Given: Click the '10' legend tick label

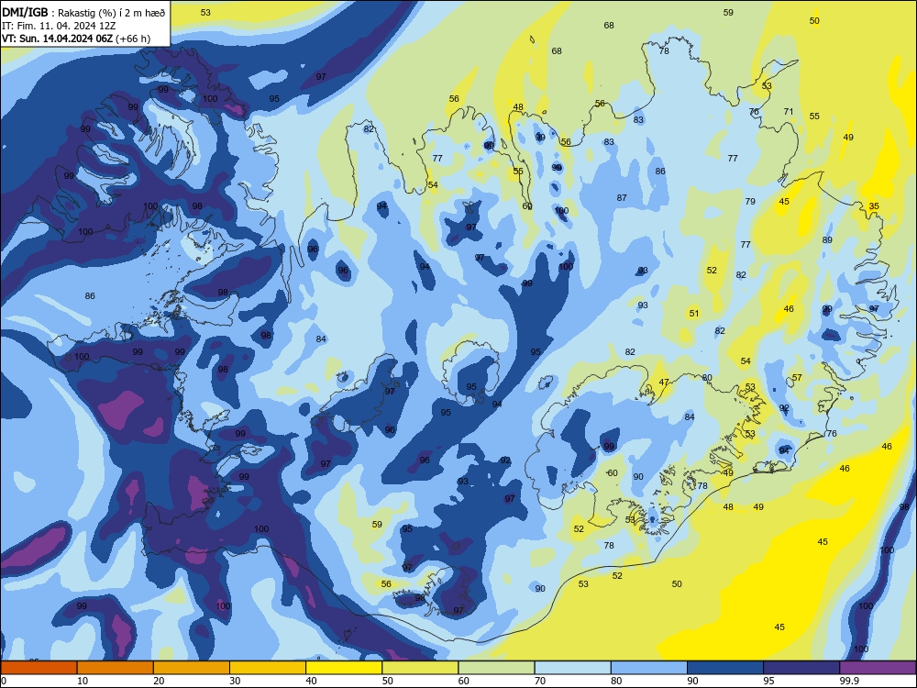Looking at the screenshot, I should point(83,681).
